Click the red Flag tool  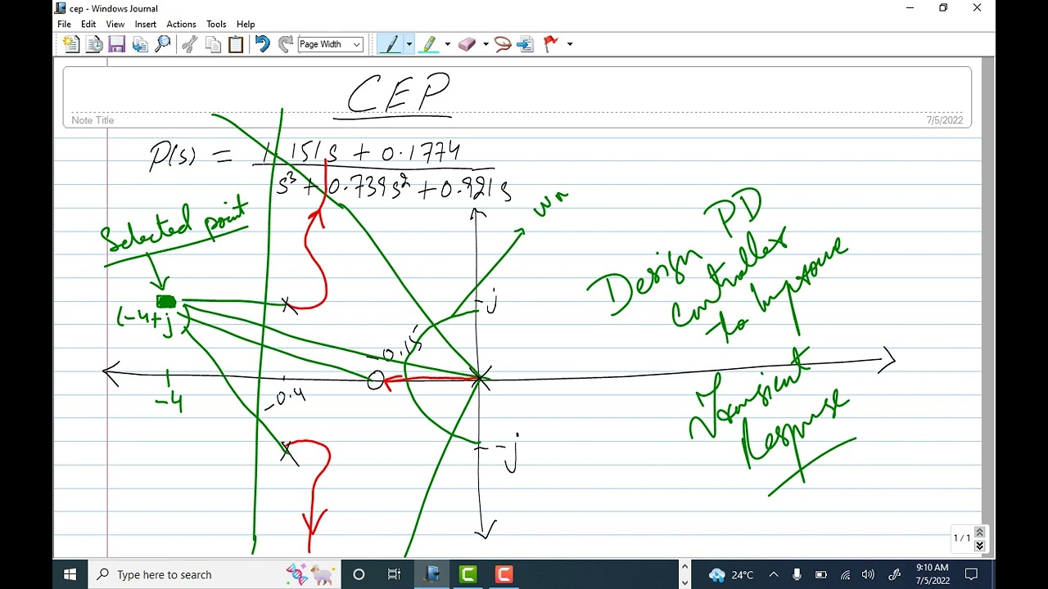[551, 44]
